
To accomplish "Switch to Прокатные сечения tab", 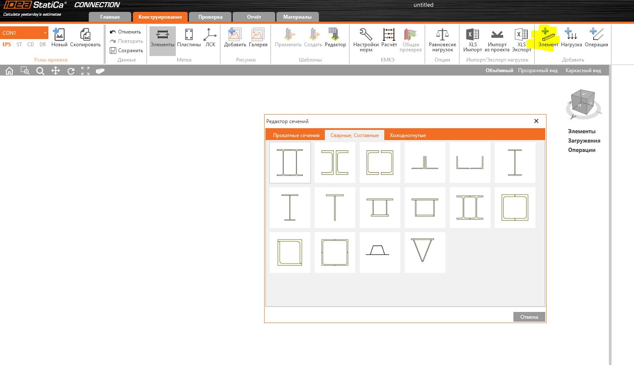I will (296, 135).
